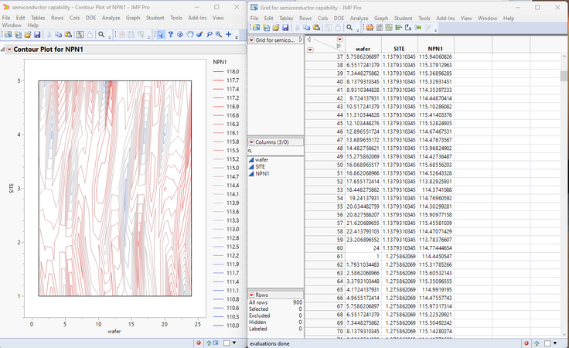Open the Columns panel red triangle menu

(250, 142)
